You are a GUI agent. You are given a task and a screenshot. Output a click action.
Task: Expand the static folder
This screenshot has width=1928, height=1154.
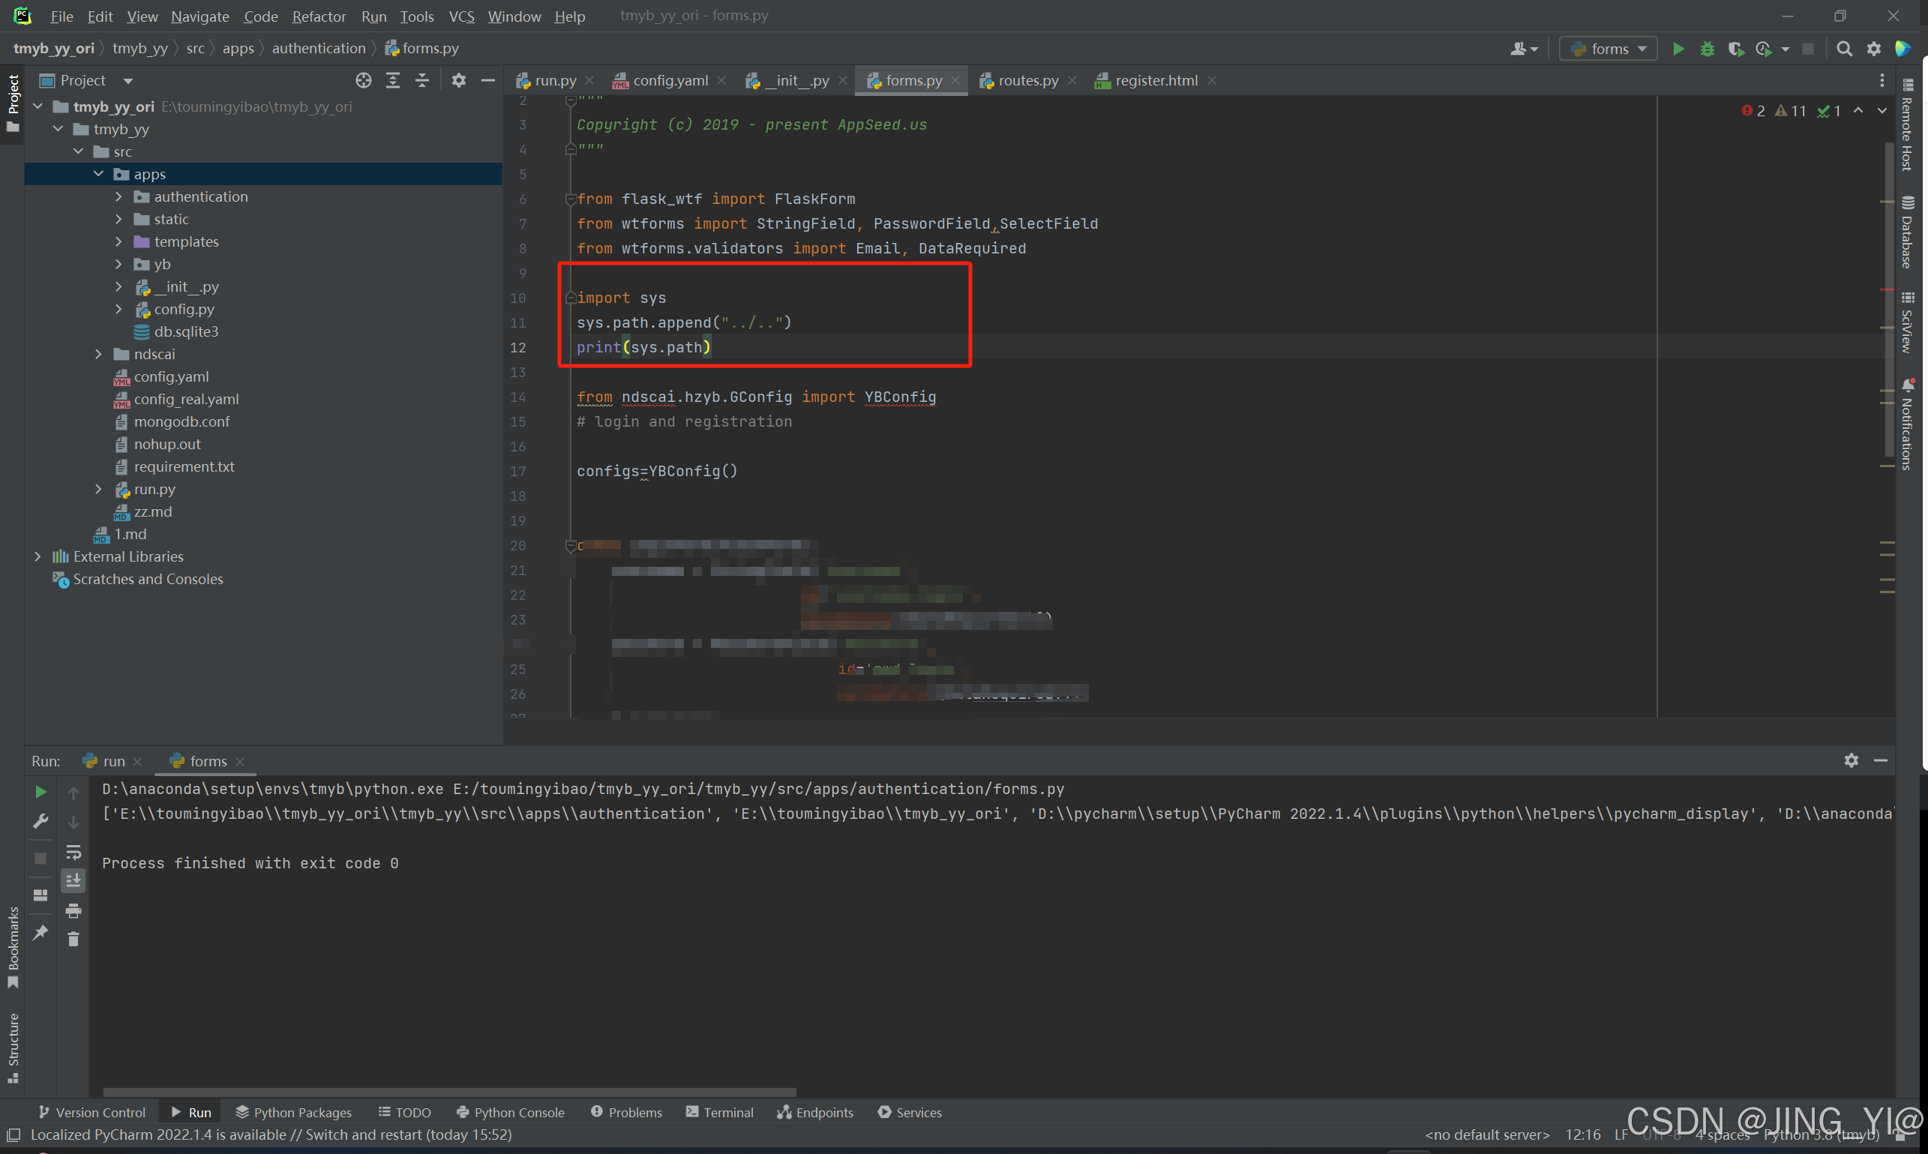tap(119, 219)
